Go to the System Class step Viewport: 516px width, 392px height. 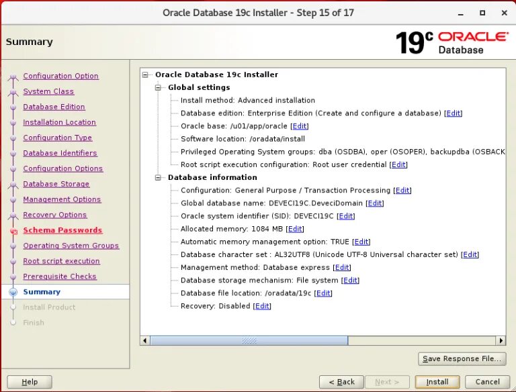pyautogui.click(x=48, y=91)
